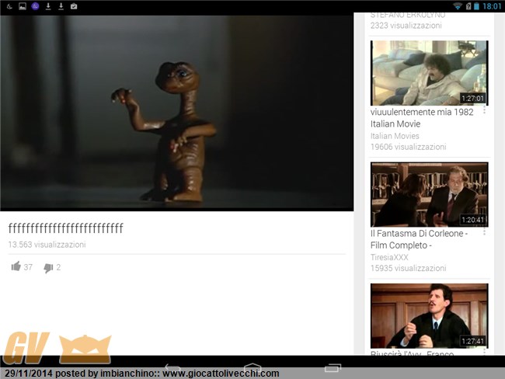
Task: Open the Android recent apps button
Action: (x=333, y=367)
